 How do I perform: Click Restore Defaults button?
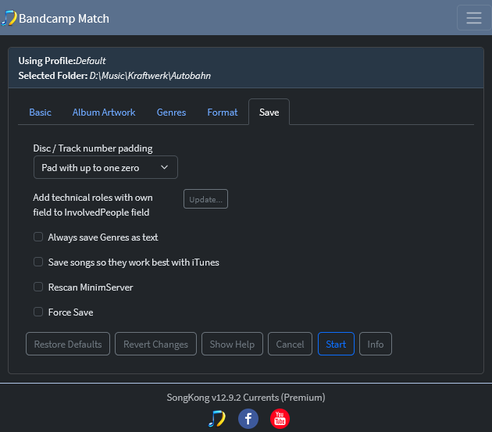[x=68, y=344]
